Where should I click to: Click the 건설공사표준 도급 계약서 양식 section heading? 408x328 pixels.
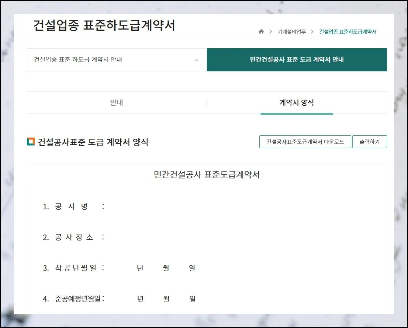(x=93, y=142)
